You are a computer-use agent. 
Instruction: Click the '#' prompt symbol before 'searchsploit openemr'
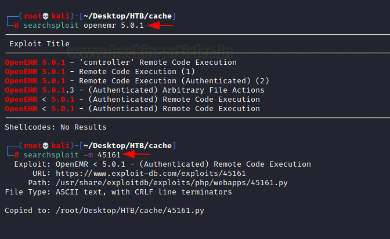(x=17, y=25)
